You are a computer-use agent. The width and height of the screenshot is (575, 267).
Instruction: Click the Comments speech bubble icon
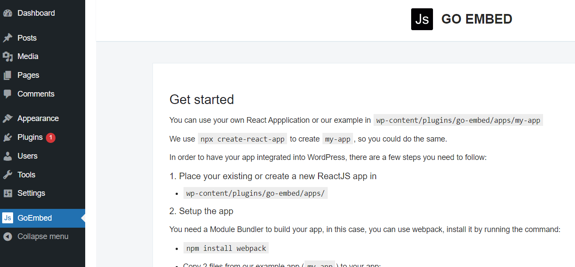click(x=7, y=94)
